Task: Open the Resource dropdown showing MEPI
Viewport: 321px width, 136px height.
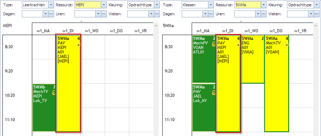Action: click(104, 5)
